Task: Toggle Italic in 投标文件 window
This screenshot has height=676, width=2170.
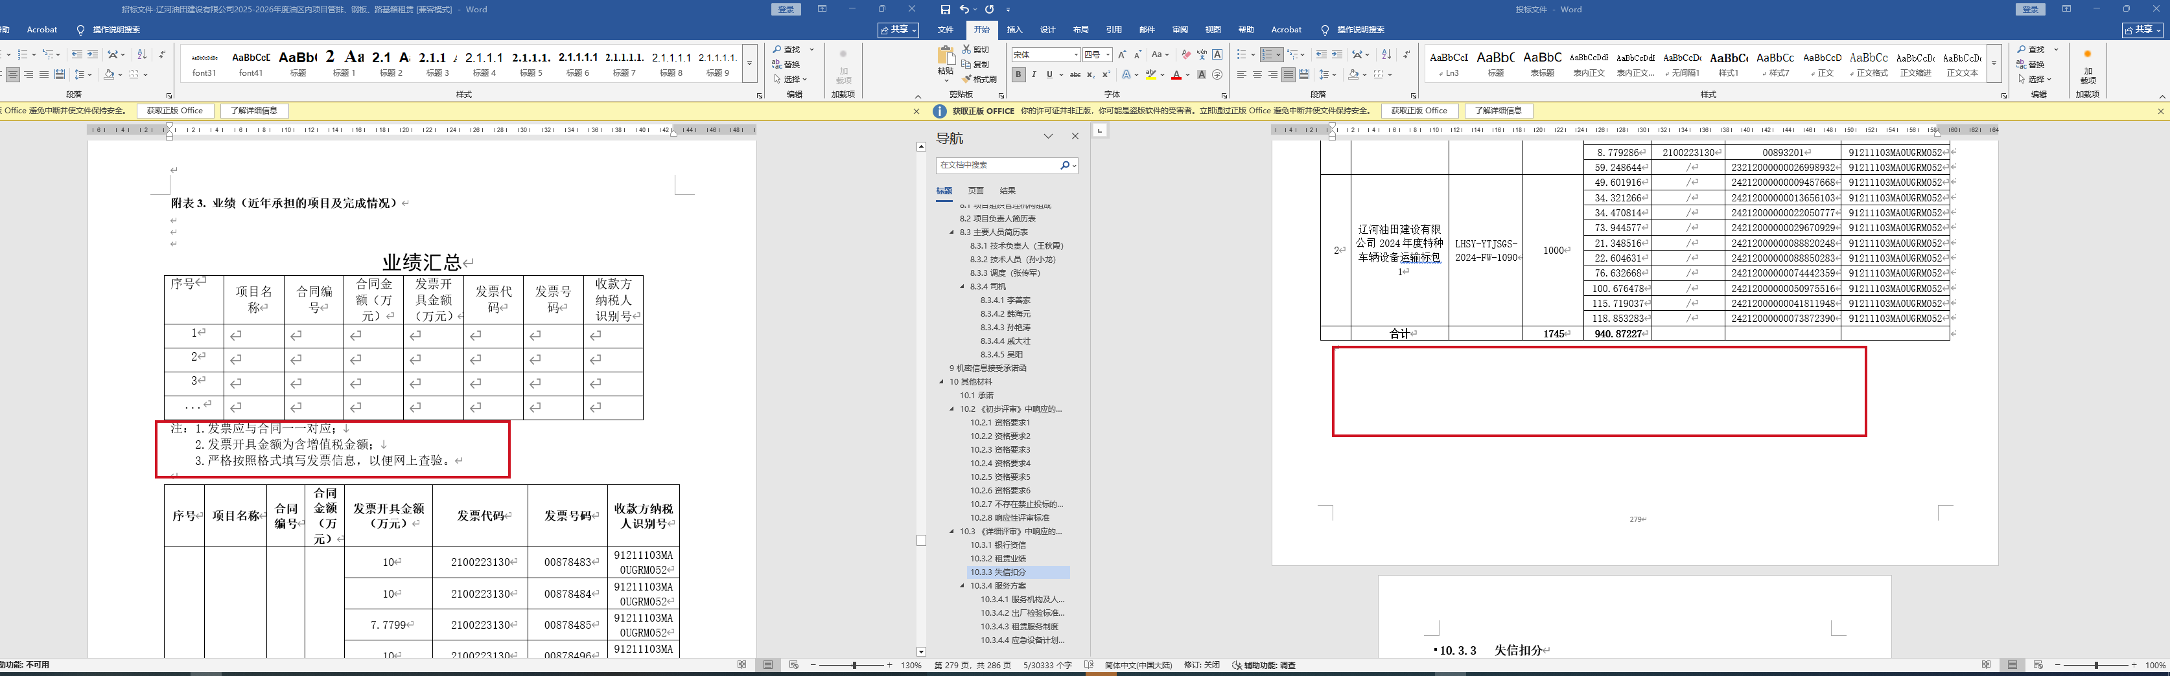Action: tap(1034, 75)
